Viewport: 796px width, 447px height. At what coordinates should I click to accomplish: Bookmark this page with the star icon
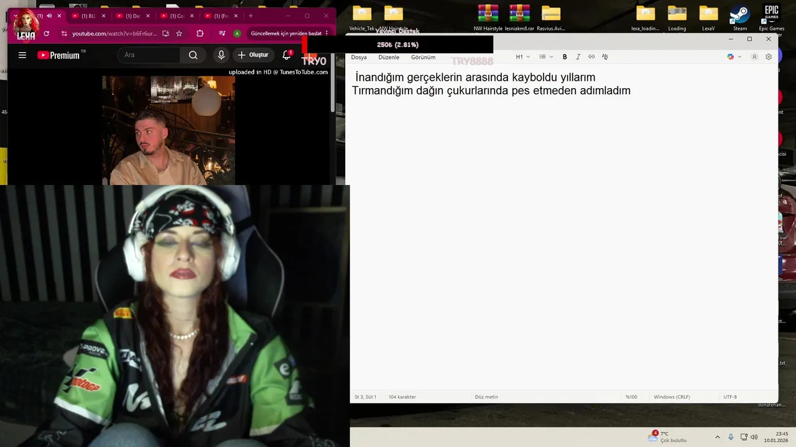pos(179,34)
